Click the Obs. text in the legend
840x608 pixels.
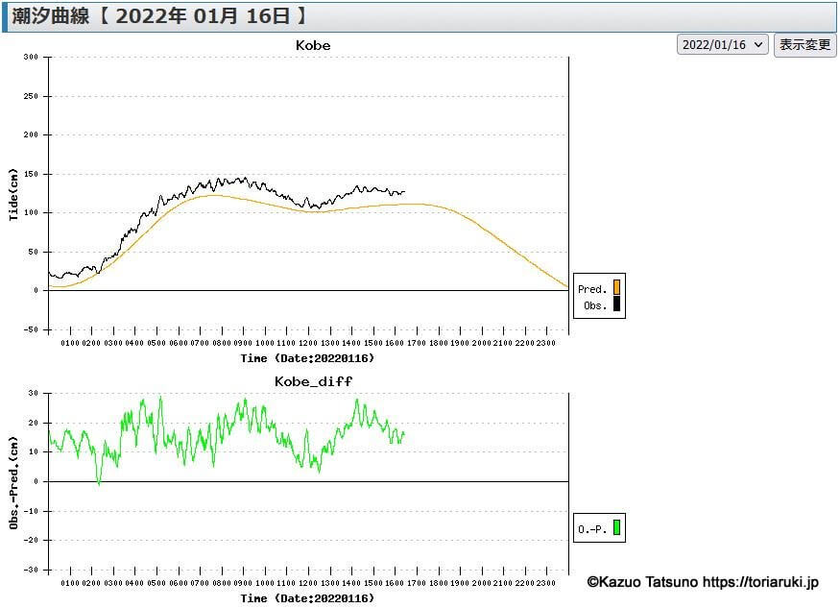coord(594,306)
